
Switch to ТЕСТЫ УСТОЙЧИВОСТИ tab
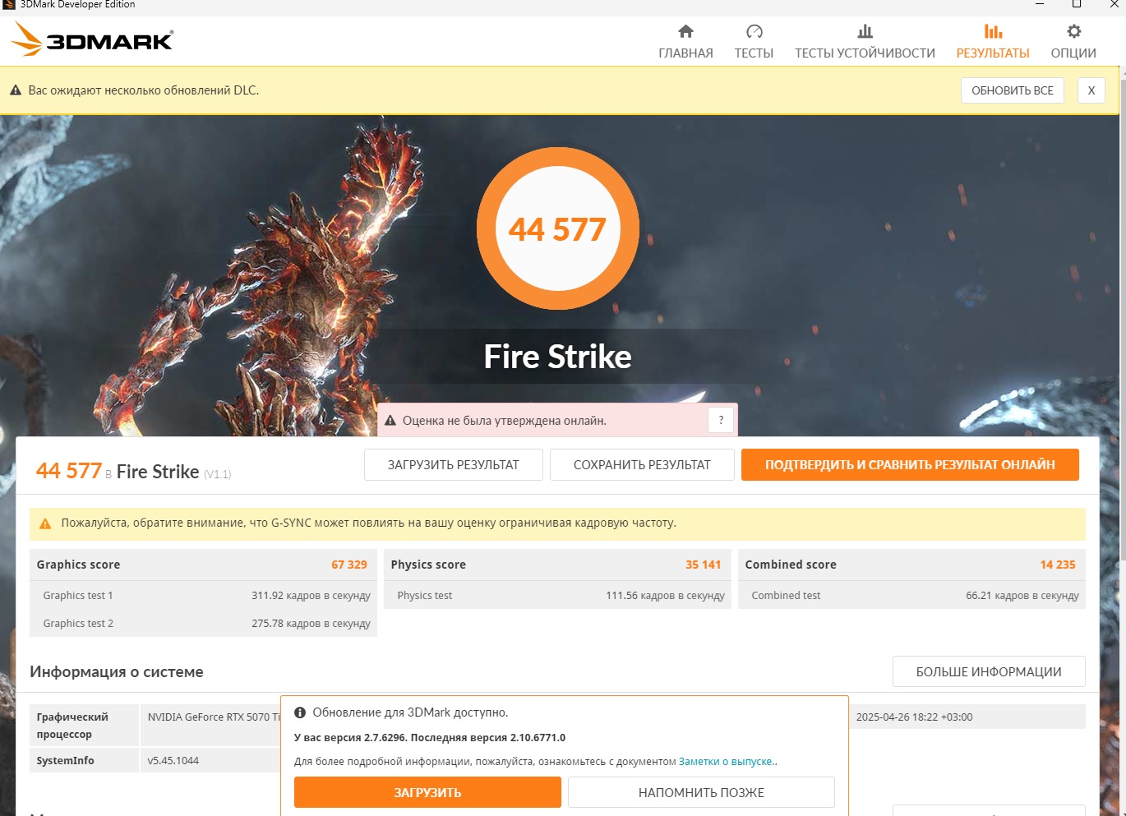[865, 53]
